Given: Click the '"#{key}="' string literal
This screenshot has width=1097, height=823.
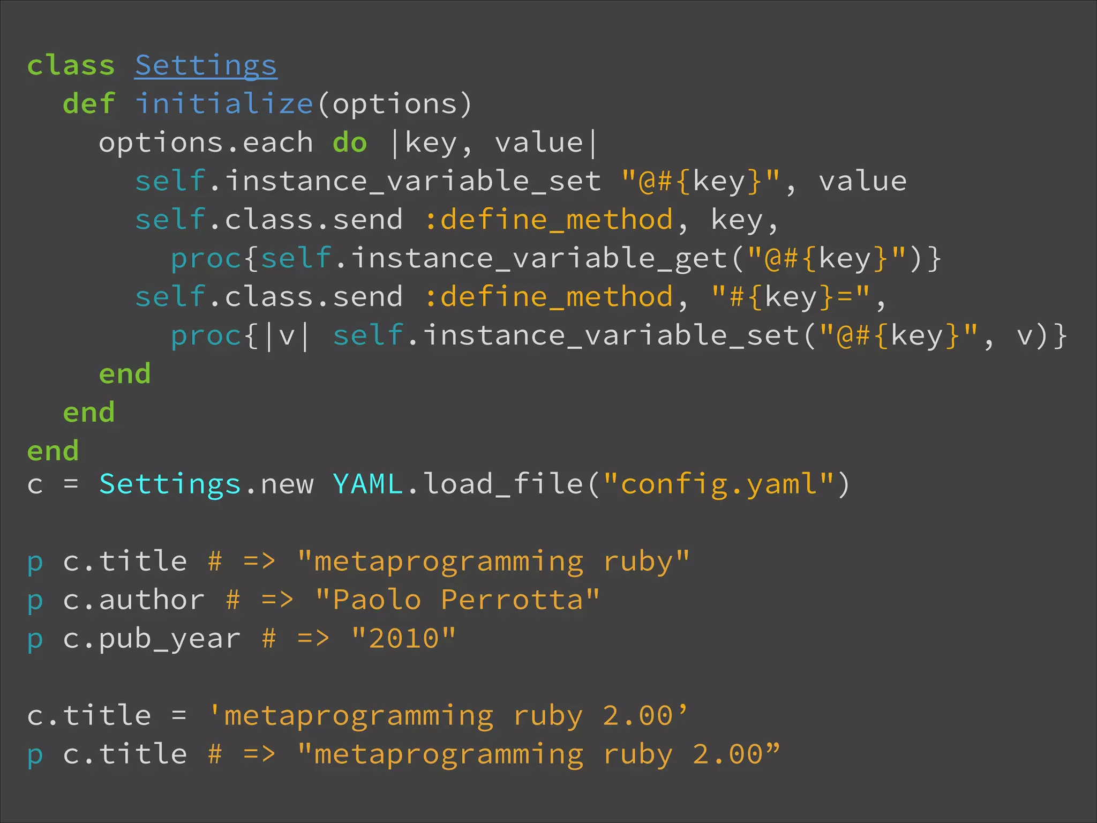Looking at the screenshot, I should pos(791,297).
